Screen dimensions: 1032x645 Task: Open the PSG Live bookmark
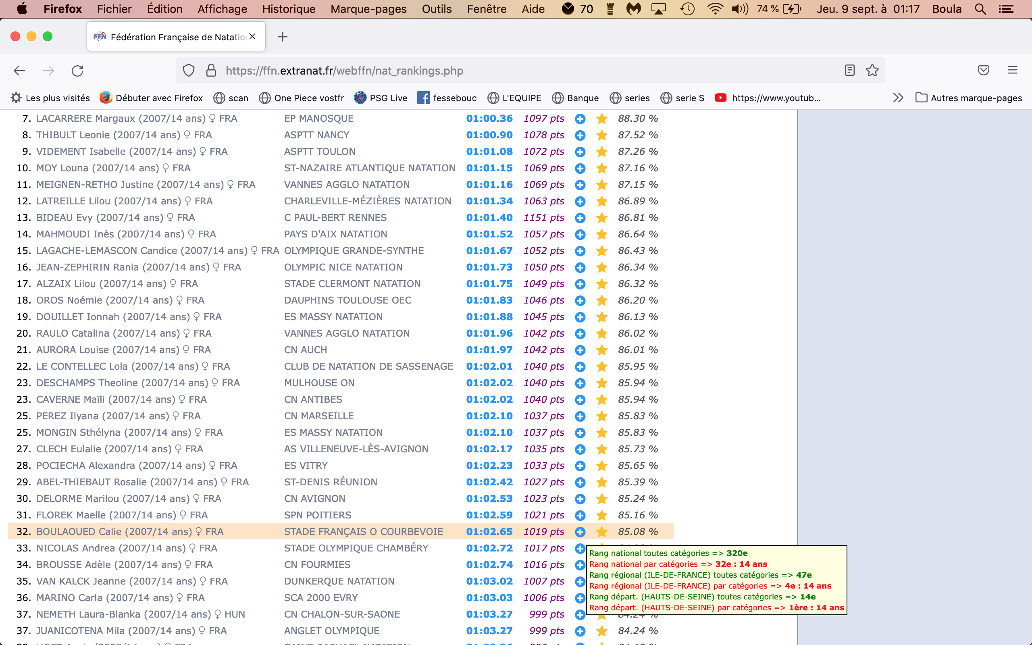[x=381, y=98]
